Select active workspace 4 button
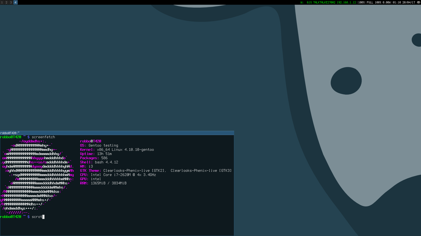Screen dimensions: 421x236 click(x=16, y=2)
